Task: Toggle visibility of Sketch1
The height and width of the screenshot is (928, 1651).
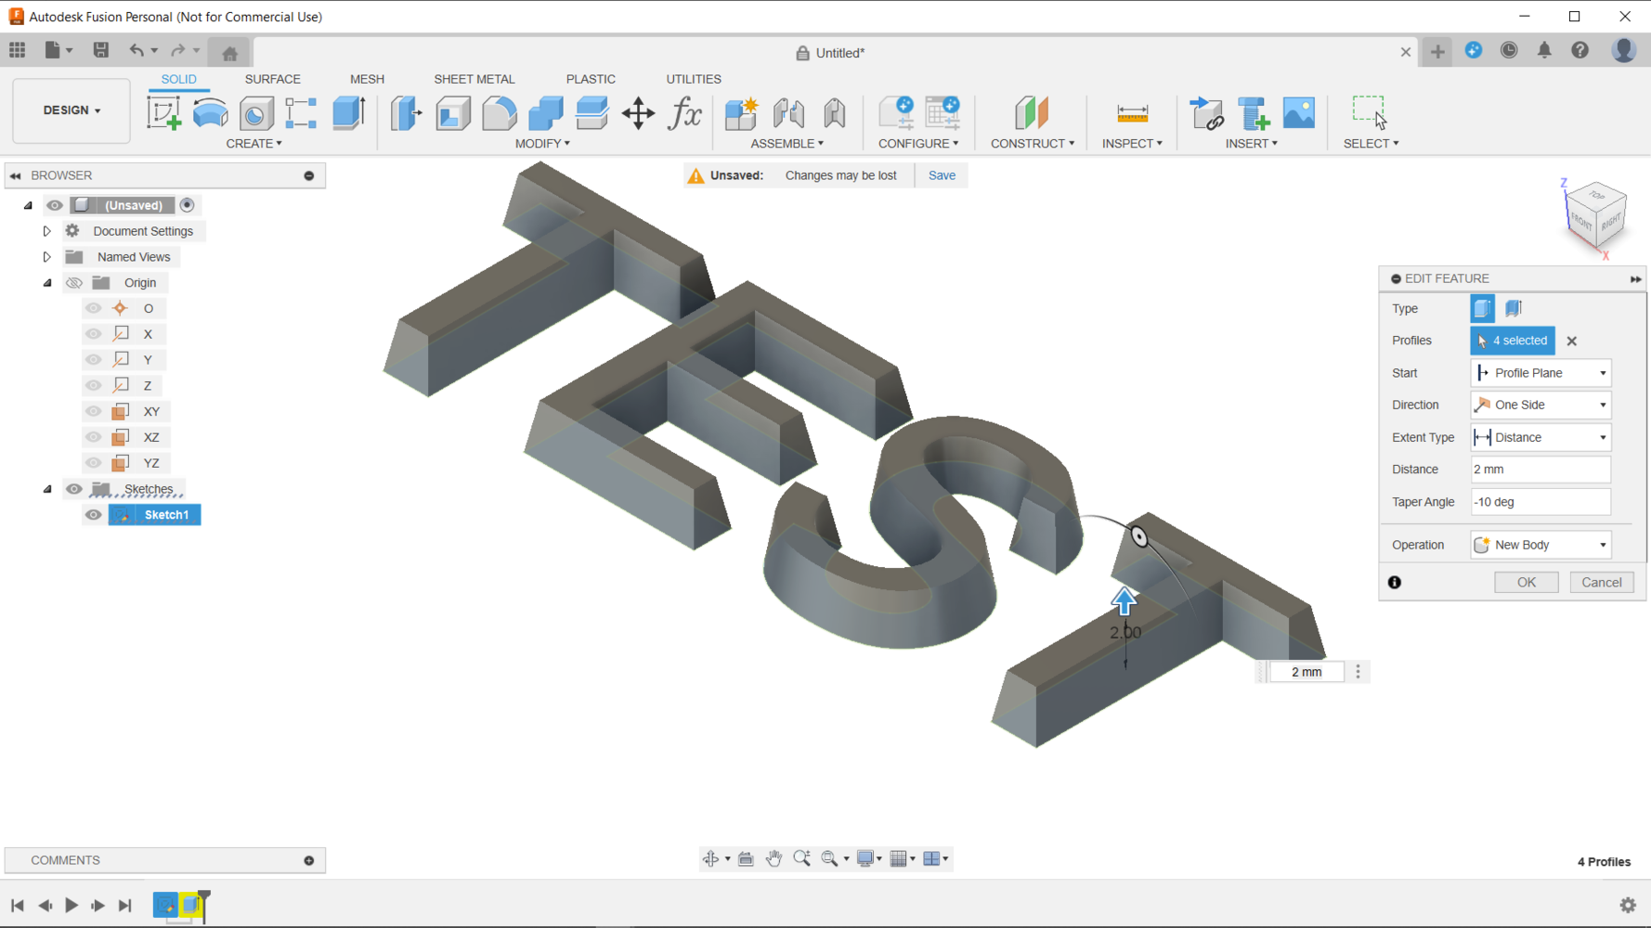Action: 94,515
